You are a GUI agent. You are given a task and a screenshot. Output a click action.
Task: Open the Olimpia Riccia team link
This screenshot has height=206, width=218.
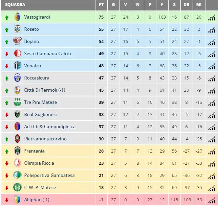tap(39, 163)
